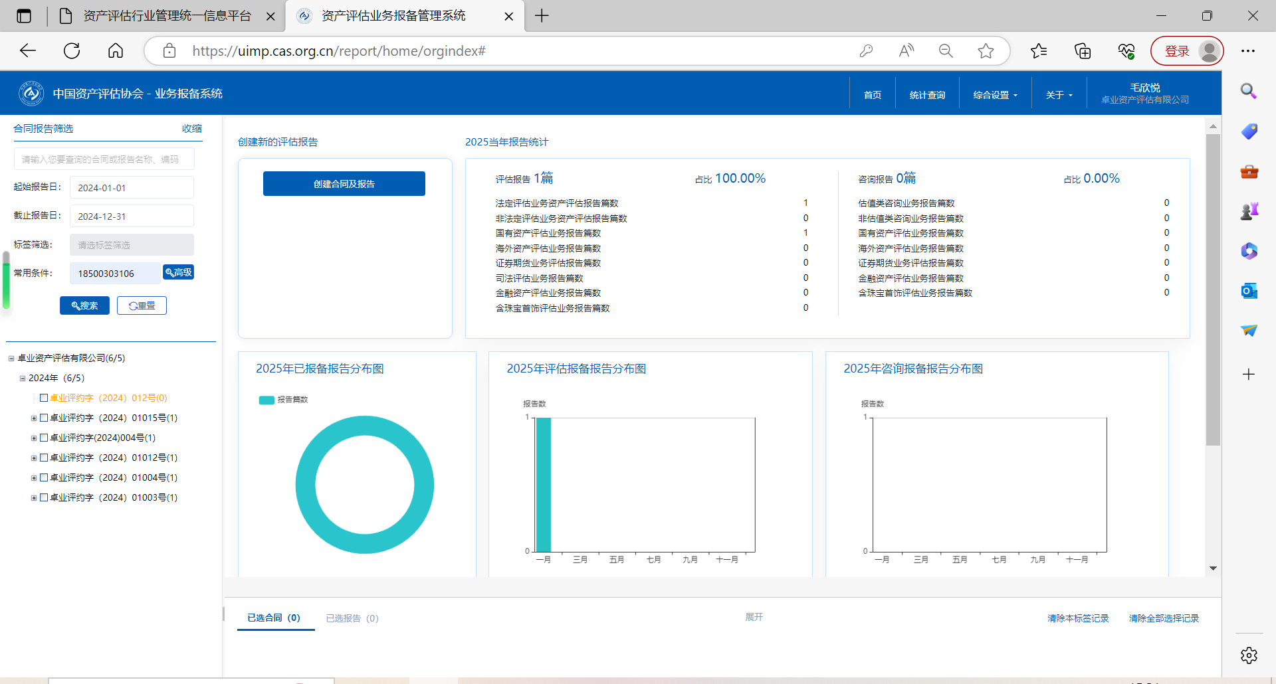Open the zoom magnifier icon in address bar
1276x684 pixels.
946,51
